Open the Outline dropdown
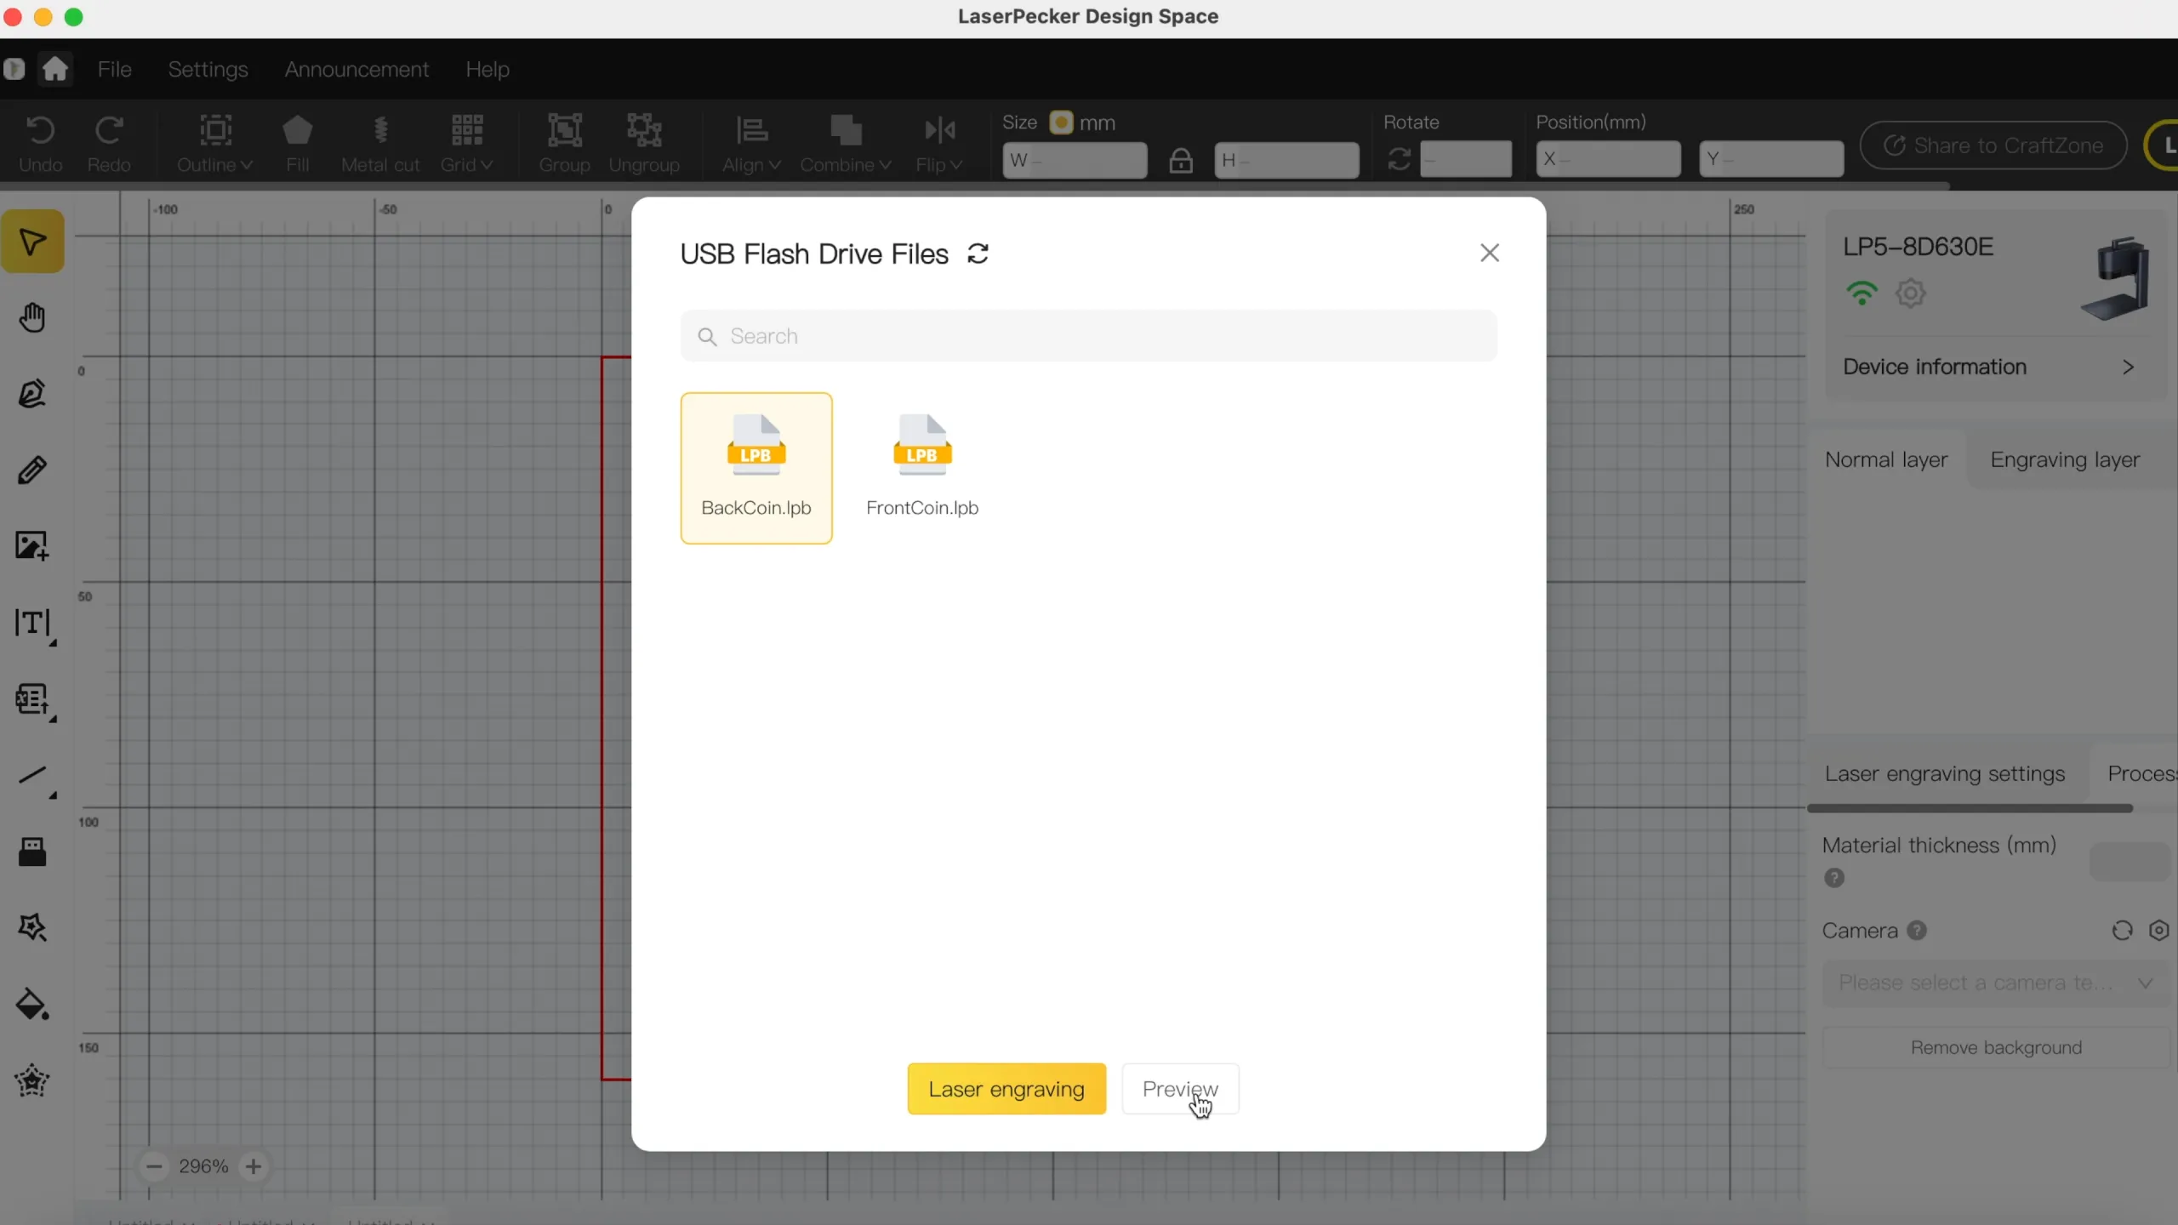Screen dimensions: 2178x1225 [x=214, y=144]
